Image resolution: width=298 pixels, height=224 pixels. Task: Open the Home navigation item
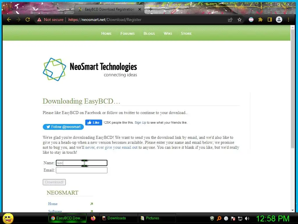(x=106, y=34)
